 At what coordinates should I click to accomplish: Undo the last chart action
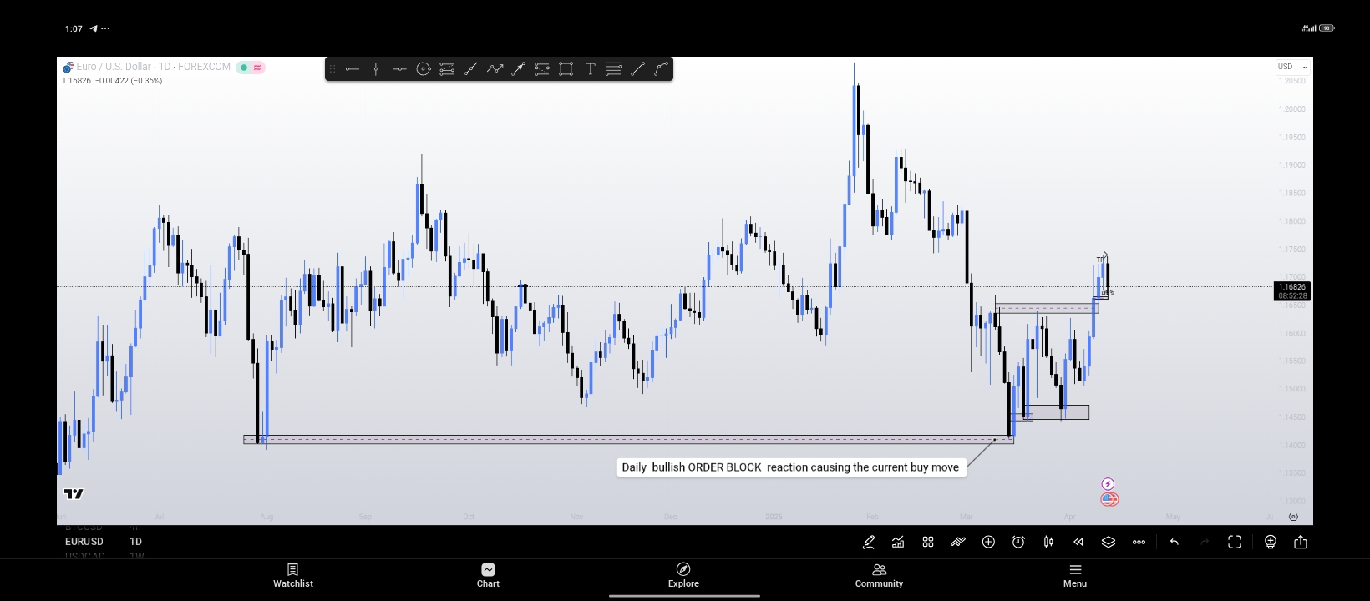tap(1175, 543)
